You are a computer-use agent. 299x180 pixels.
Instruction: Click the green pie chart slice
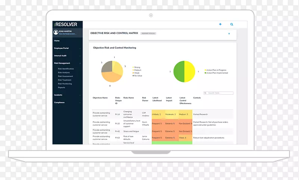178,72
